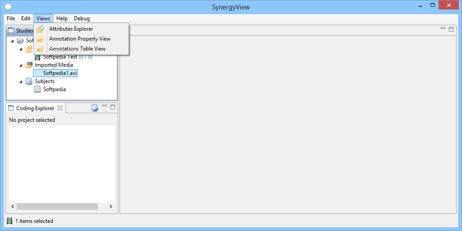The width and height of the screenshot is (462, 231).
Task: Click the starred folder icon in the Studies tree
Action: (28, 49)
